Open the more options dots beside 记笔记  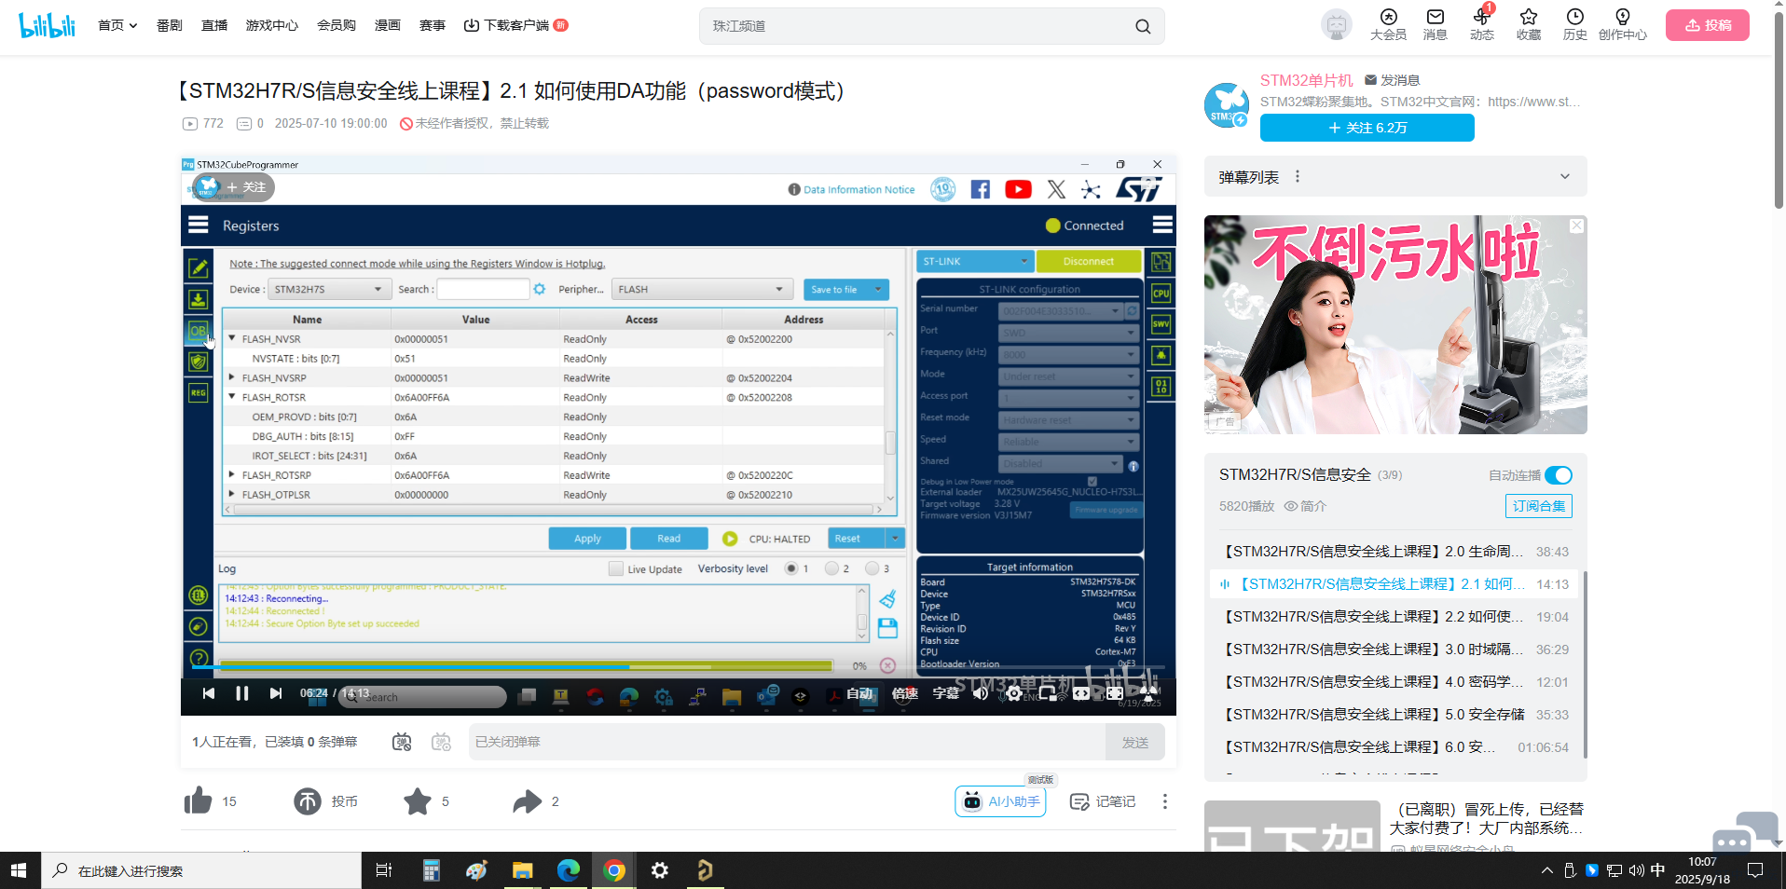point(1164,801)
